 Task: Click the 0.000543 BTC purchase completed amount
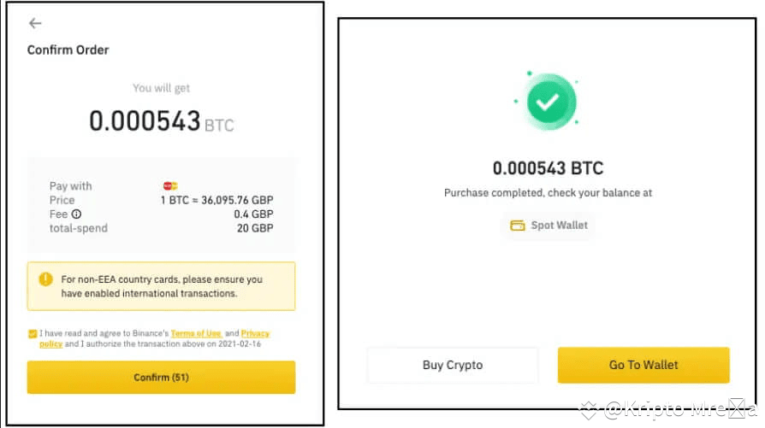click(x=548, y=168)
